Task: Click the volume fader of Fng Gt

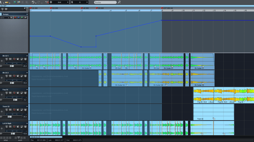Action: (15, 100)
